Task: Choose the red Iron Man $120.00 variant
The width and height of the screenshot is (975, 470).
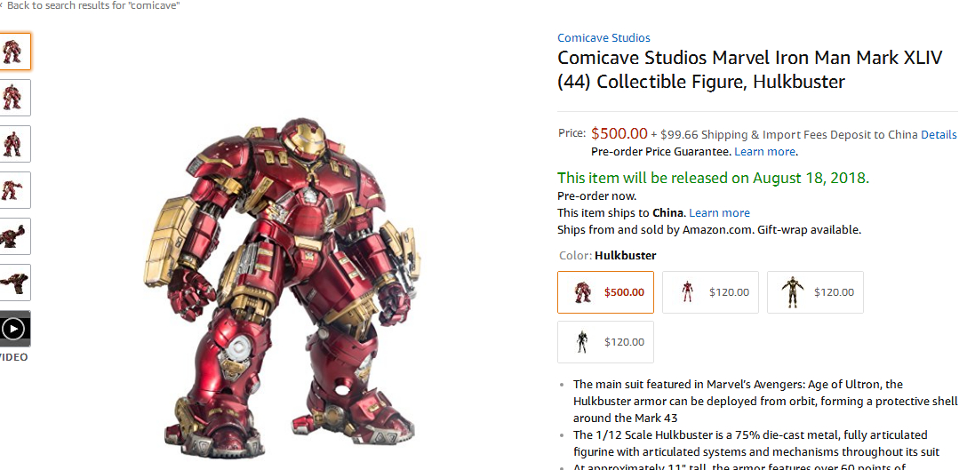Action: tap(710, 292)
